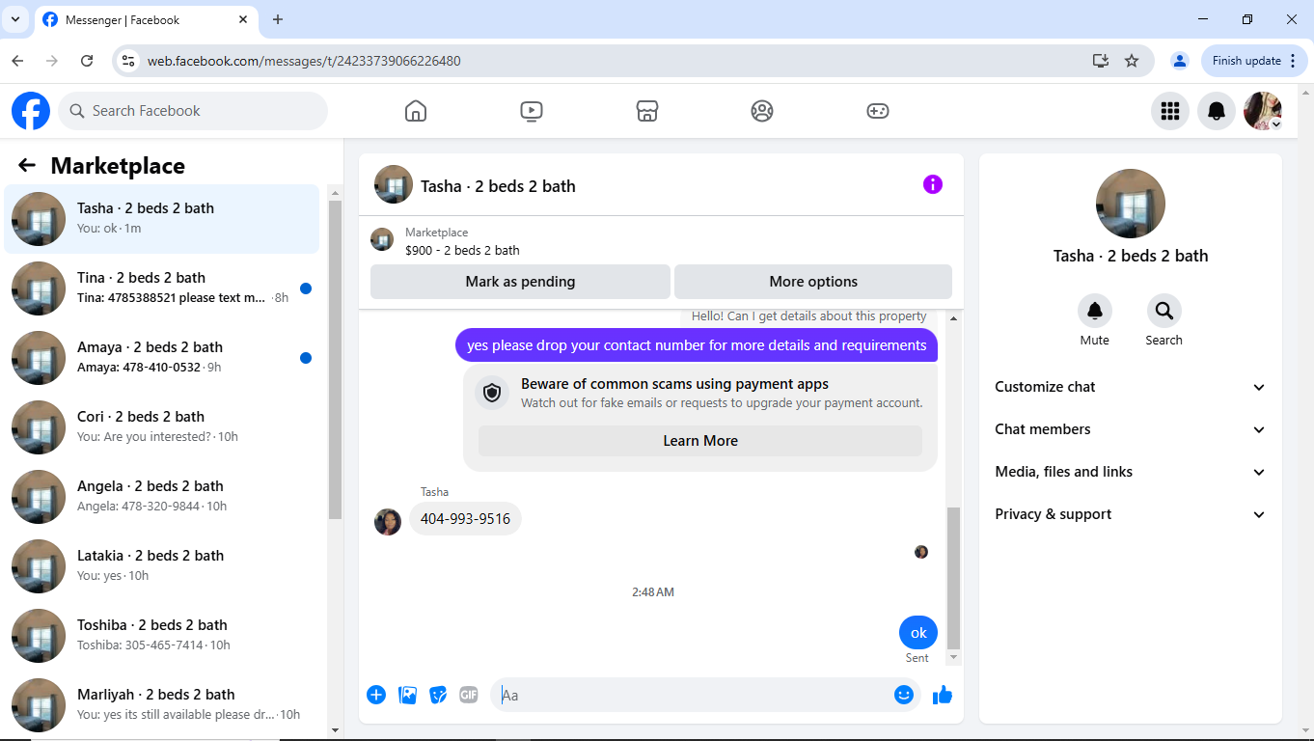
Task: Open the Marliyah · 2 beds 2 bath conversation
Action: [162, 705]
